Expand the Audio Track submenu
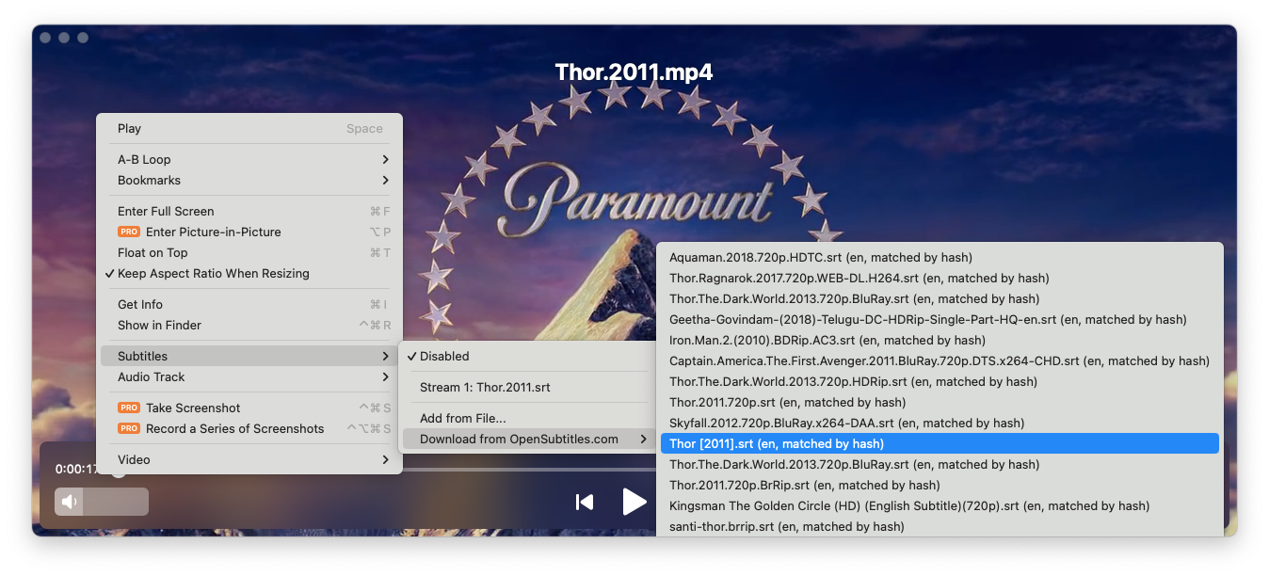 (x=249, y=376)
